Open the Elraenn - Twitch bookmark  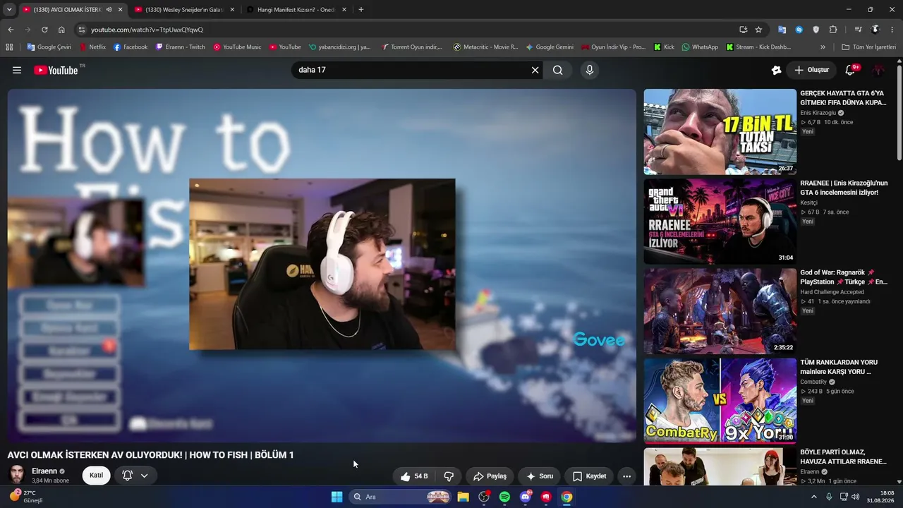point(181,47)
